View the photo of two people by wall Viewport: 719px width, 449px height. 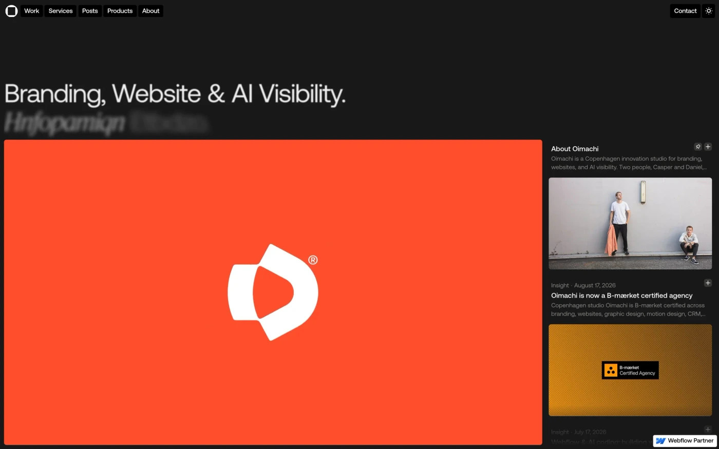pyautogui.click(x=630, y=223)
